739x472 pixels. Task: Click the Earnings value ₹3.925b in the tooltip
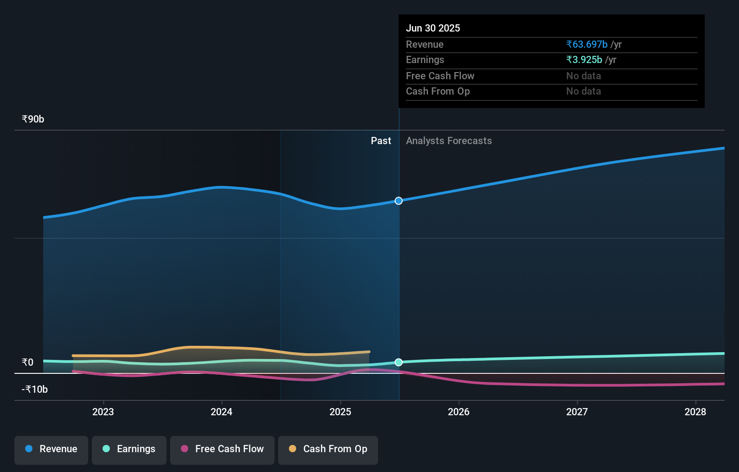pos(584,59)
